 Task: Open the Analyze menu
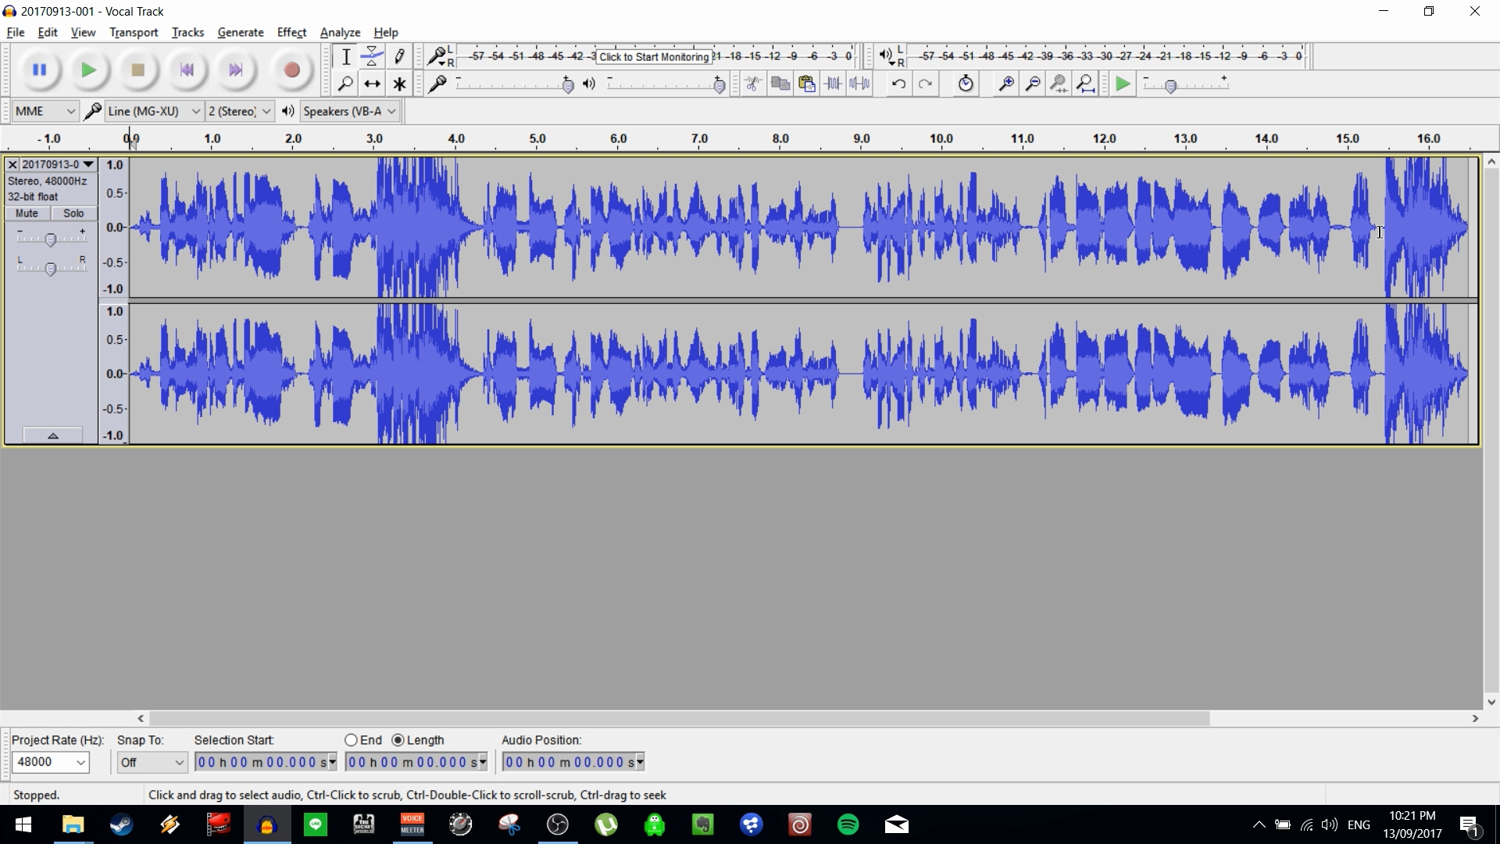(x=340, y=32)
